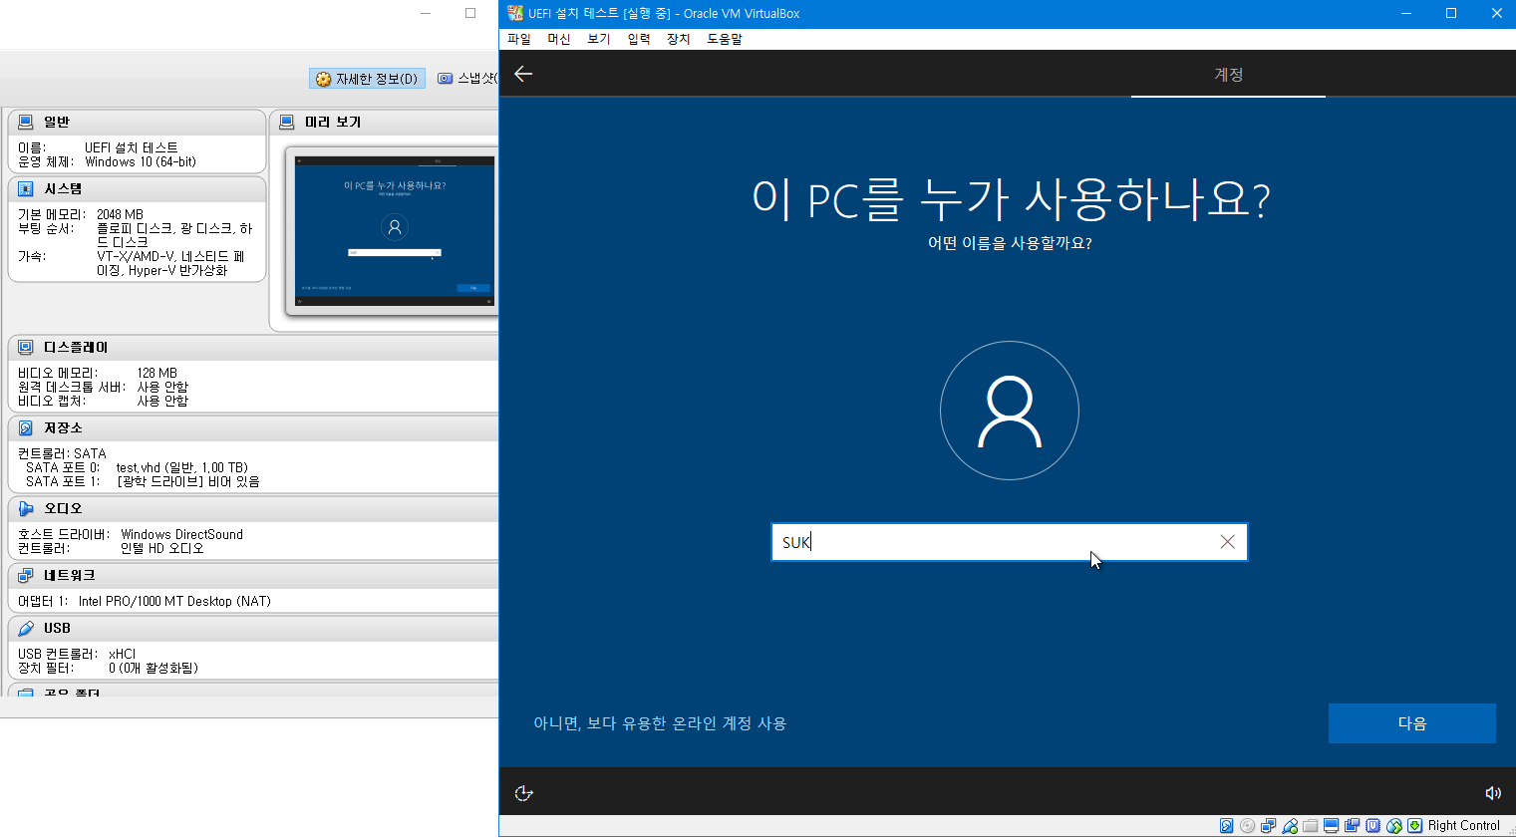1516x838 pixels.
Task: Click the 미리 보기 section header
Action: coord(333,122)
